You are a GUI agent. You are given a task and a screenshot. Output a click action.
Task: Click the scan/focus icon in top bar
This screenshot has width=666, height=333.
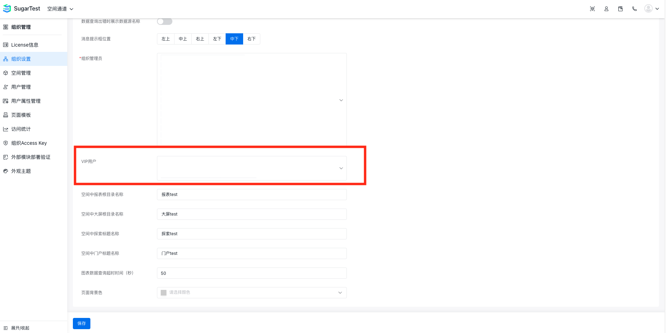[x=592, y=9]
